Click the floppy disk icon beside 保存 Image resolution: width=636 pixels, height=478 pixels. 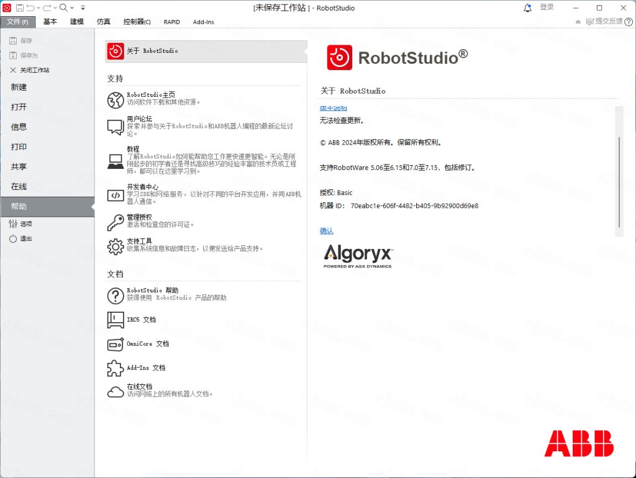tap(13, 40)
